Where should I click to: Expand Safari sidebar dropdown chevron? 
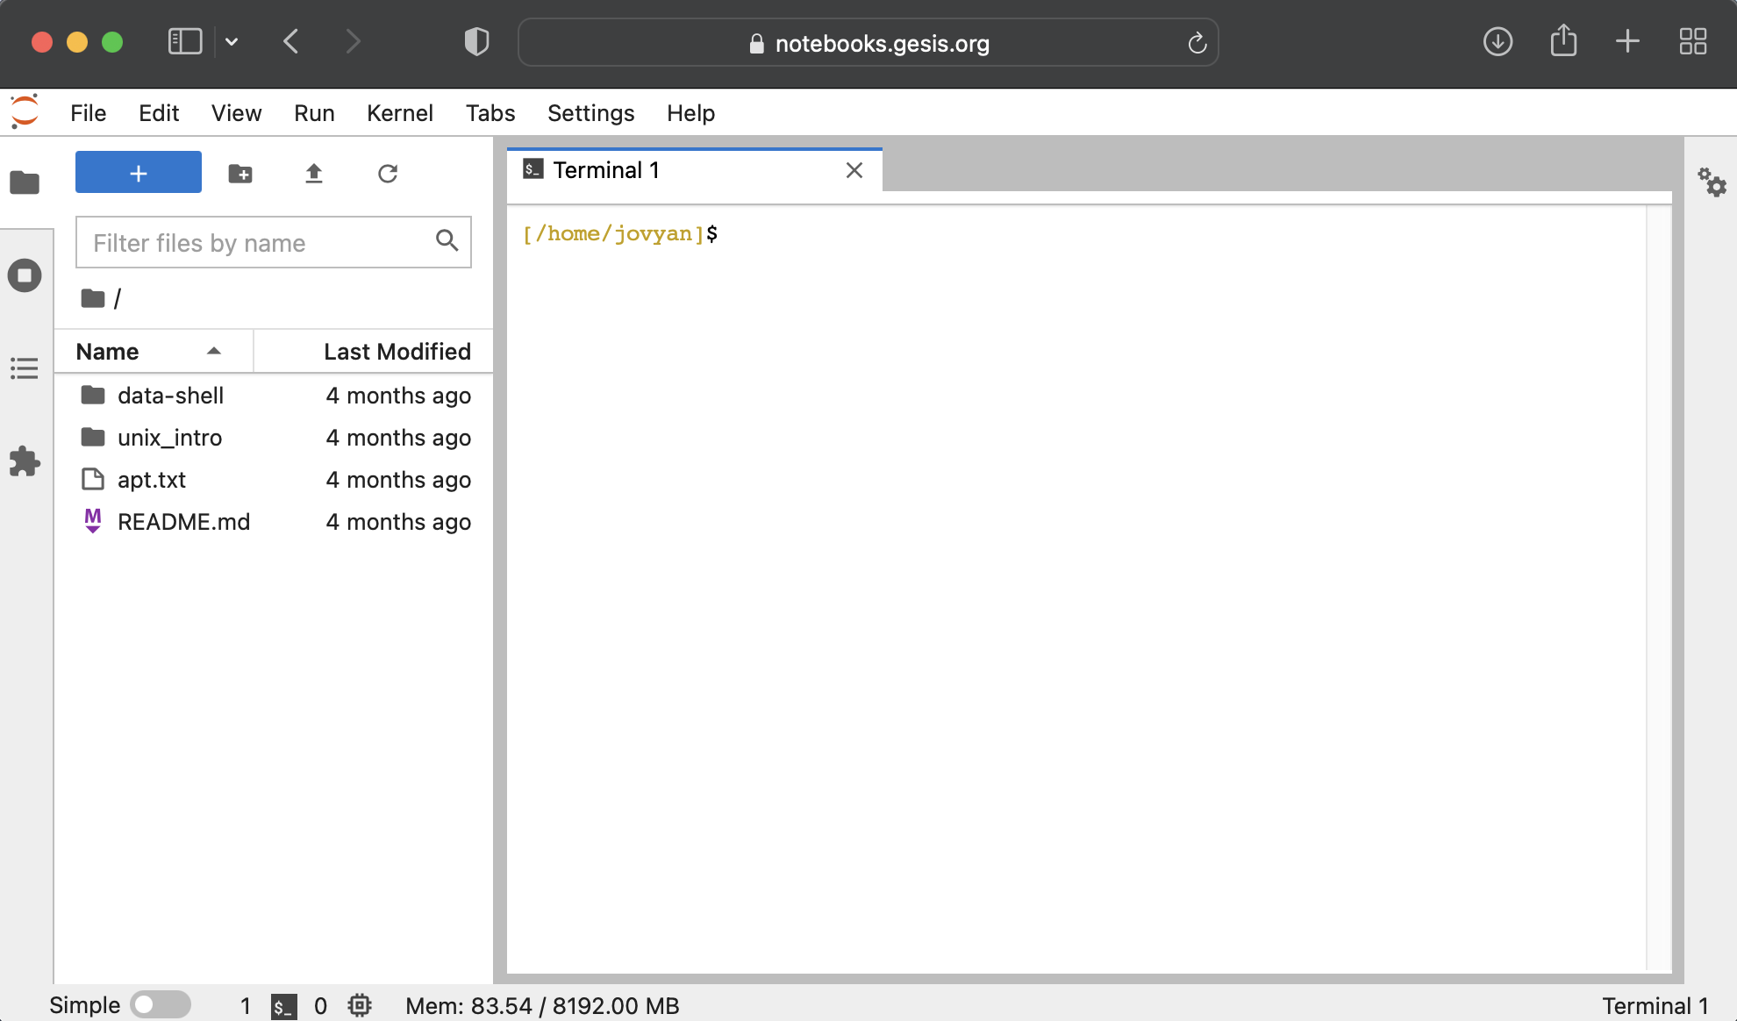[232, 42]
